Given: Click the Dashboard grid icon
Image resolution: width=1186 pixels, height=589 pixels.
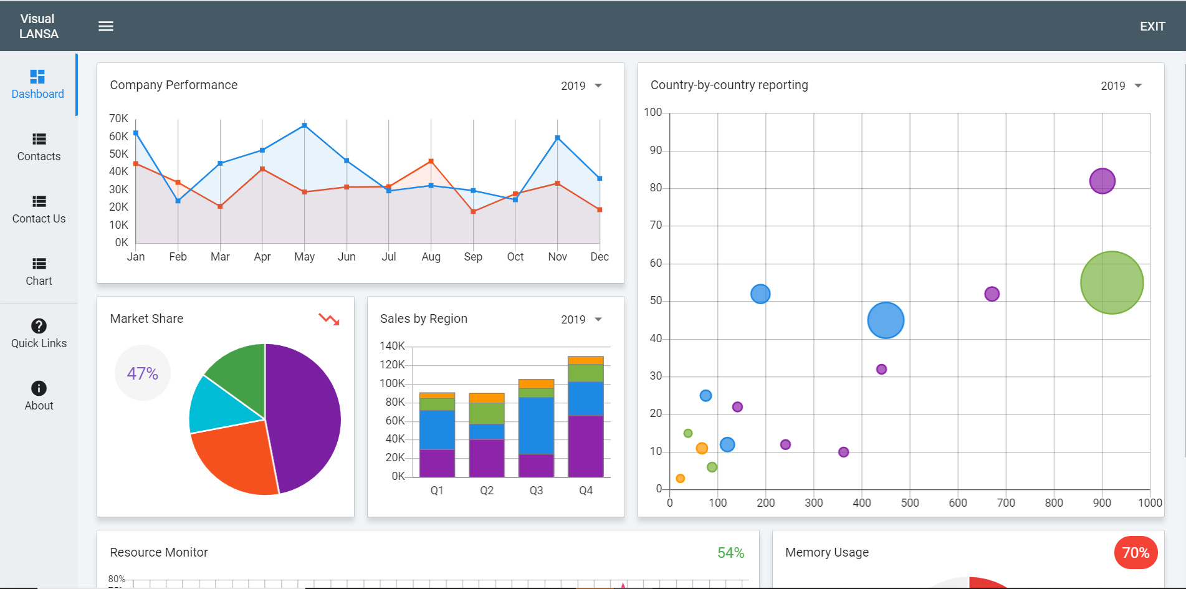Looking at the screenshot, I should [x=37, y=77].
